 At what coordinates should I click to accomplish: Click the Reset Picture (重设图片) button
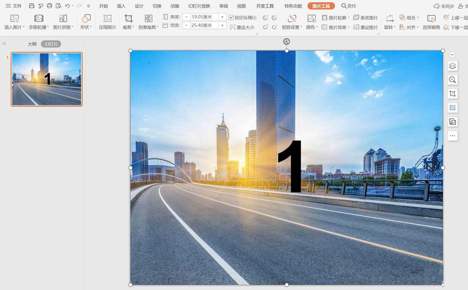click(x=365, y=27)
